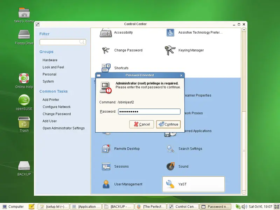Click Continue in the password dialog
This screenshot has width=280, height=210.
tap(168, 124)
